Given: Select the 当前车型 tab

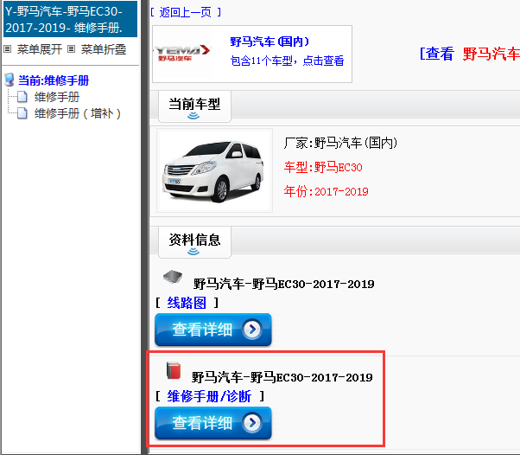Looking at the screenshot, I should [194, 106].
